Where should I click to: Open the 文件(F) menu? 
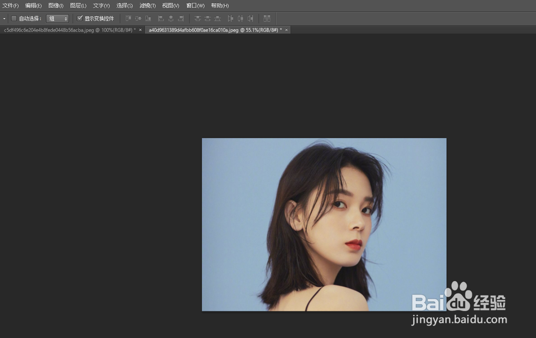(11, 6)
